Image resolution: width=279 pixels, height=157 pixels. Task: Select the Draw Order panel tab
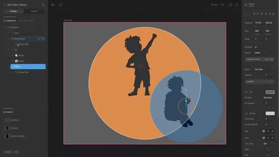[x=27, y=20]
